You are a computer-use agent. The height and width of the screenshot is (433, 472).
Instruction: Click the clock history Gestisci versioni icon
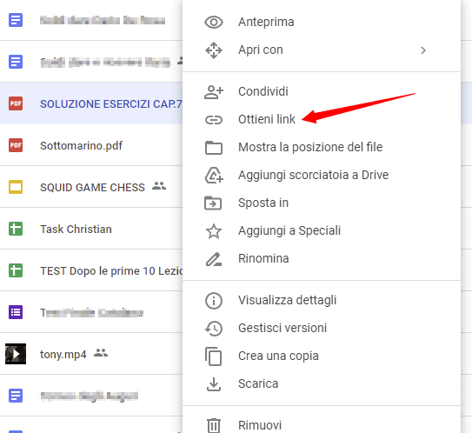[x=214, y=328]
